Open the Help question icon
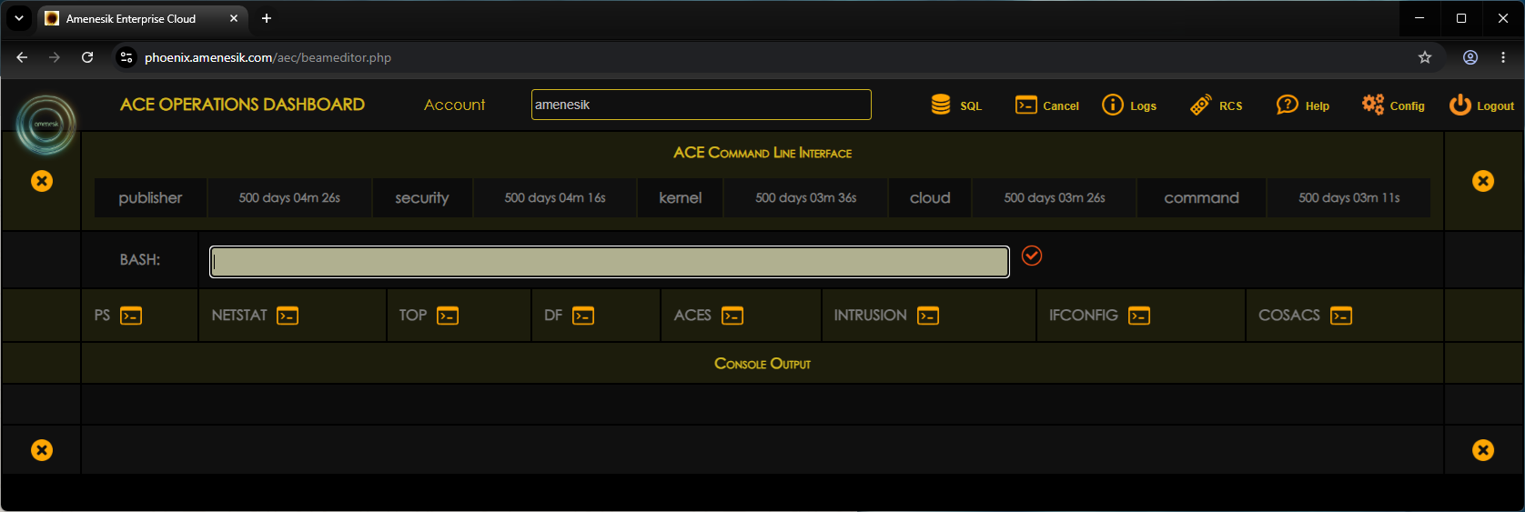 coord(1287,105)
